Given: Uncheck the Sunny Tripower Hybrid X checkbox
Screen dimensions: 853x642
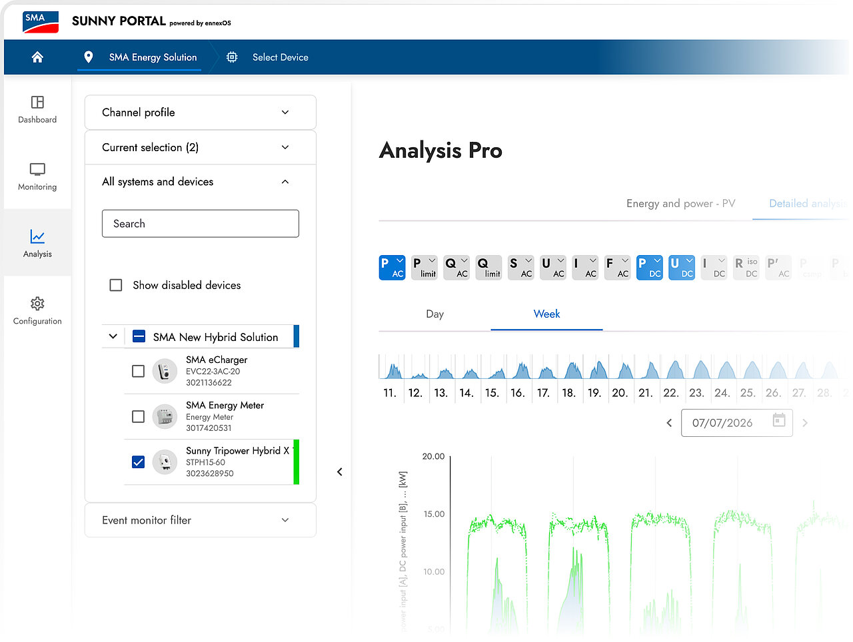Looking at the screenshot, I should [x=138, y=462].
